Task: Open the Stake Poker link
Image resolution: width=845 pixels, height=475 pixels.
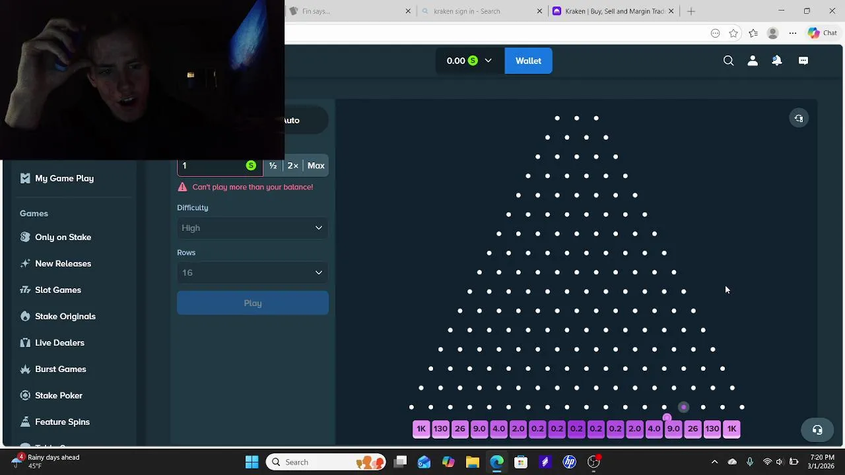Action: (x=59, y=395)
